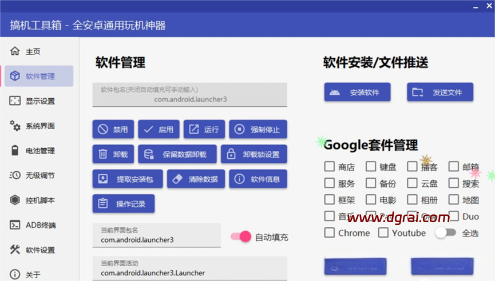The height and width of the screenshot is (281, 495).
Task: Check the Chrome checkbox
Action: coord(330,233)
